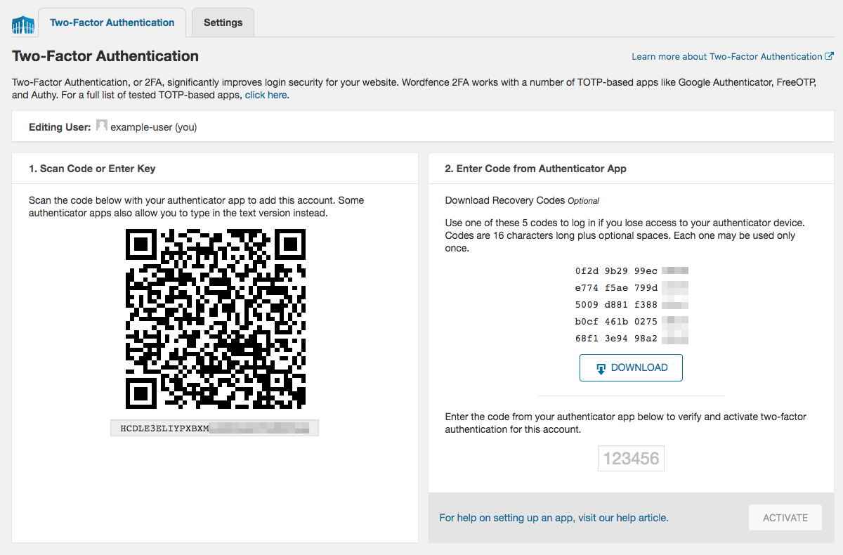Click the ACTIVATE button

785,517
